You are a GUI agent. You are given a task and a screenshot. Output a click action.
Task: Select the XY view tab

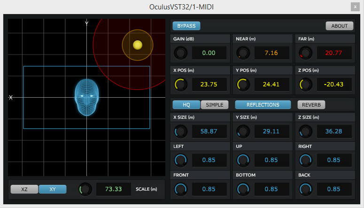click(53, 189)
